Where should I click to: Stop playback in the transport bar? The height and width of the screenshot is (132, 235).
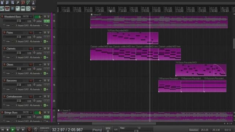coord(7,129)
